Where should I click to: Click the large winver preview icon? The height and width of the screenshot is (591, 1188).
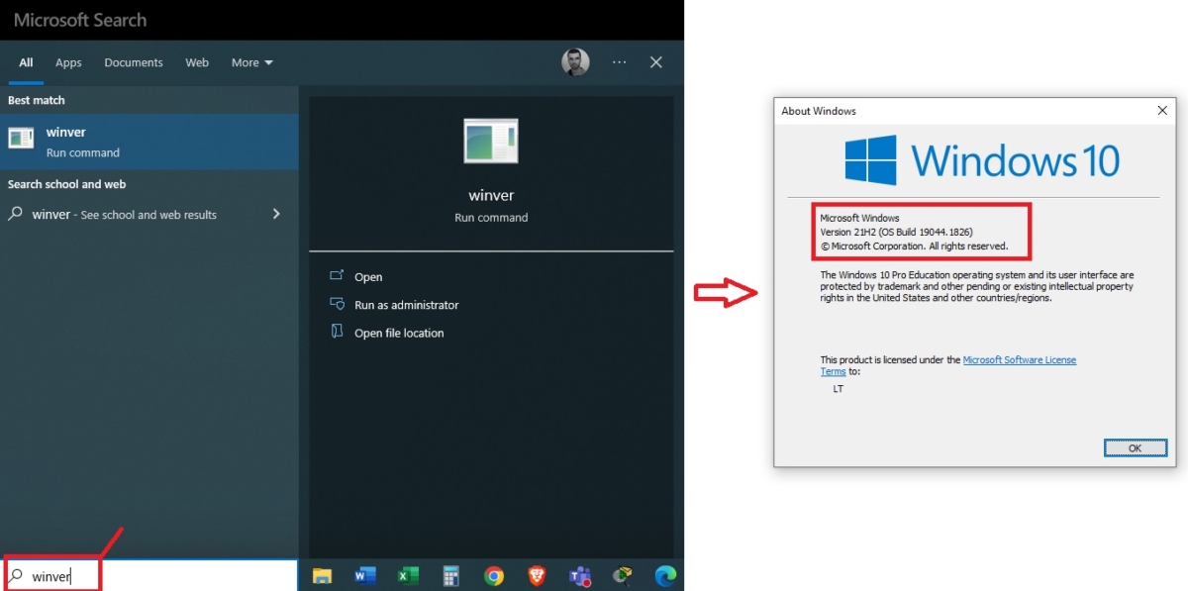pos(491,141)
